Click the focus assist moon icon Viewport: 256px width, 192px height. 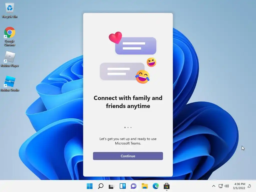(x=249, y=186)
